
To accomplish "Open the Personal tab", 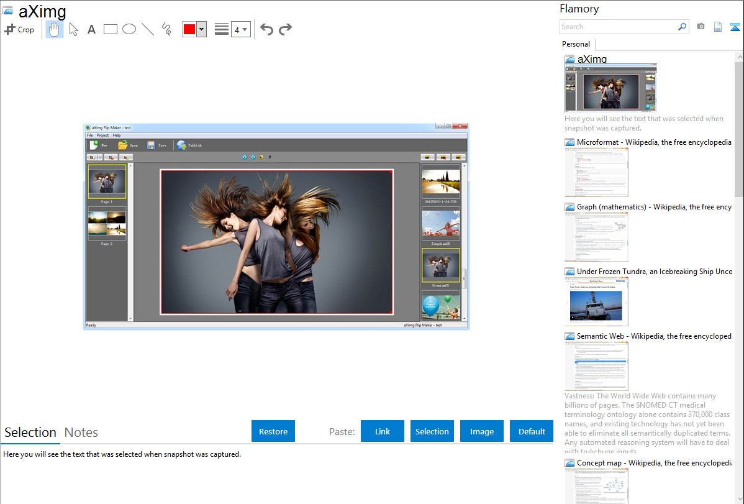I will [x=576, y=44].
